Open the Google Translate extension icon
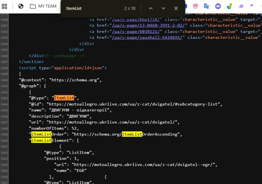This screenshot has width=262, height=184. tap(207, 6)
